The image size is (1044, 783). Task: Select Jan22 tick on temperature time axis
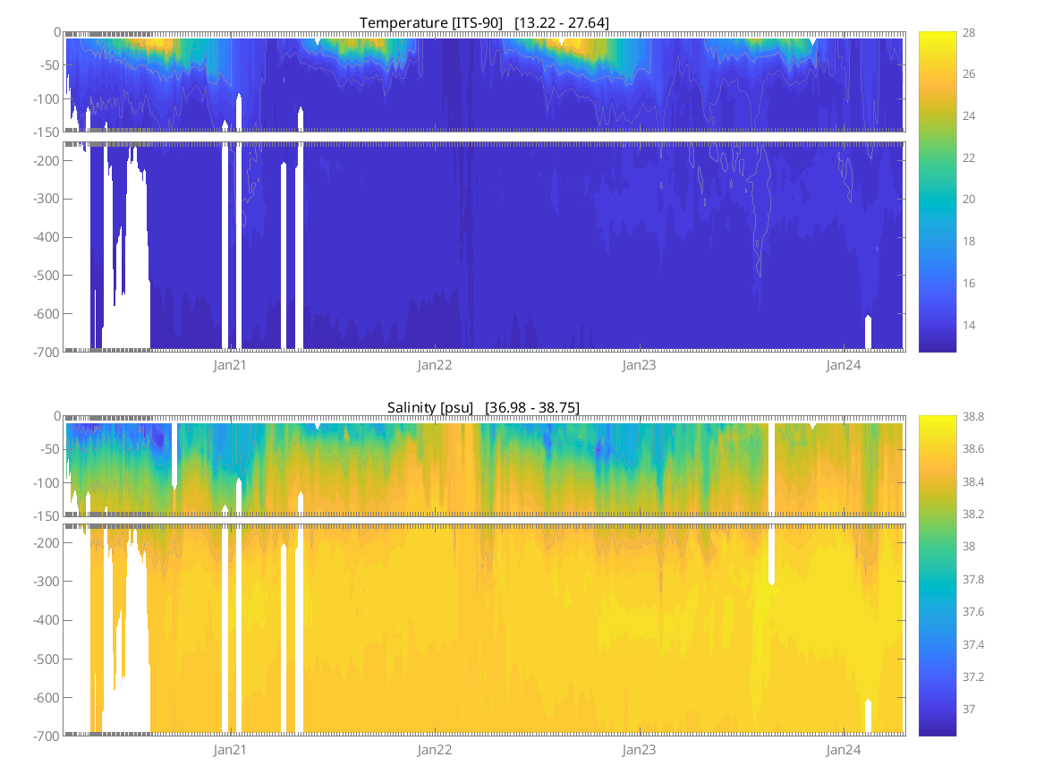[435, 365]
